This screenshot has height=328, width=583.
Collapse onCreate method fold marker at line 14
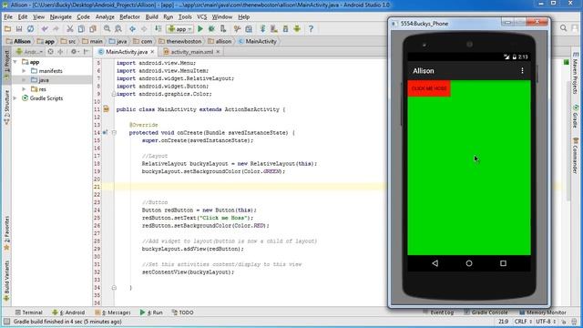(114, 133)
